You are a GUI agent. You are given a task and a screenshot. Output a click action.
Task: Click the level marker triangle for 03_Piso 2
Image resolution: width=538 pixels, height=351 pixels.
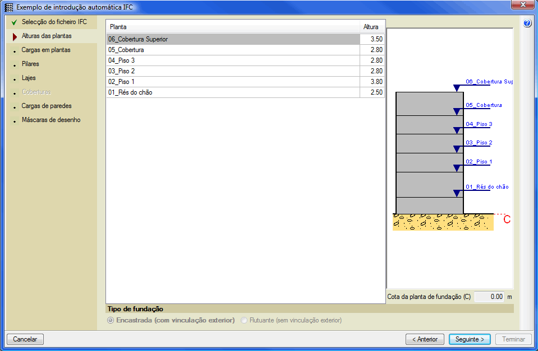point(457,149)
